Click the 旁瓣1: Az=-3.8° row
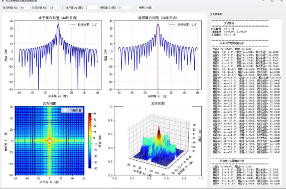The width and height of the screenshot is (286, 189). (x=245, y=52)
